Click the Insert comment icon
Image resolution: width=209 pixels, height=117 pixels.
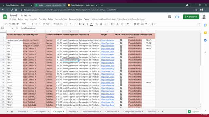pyautogui.click(x=138, y=24)
